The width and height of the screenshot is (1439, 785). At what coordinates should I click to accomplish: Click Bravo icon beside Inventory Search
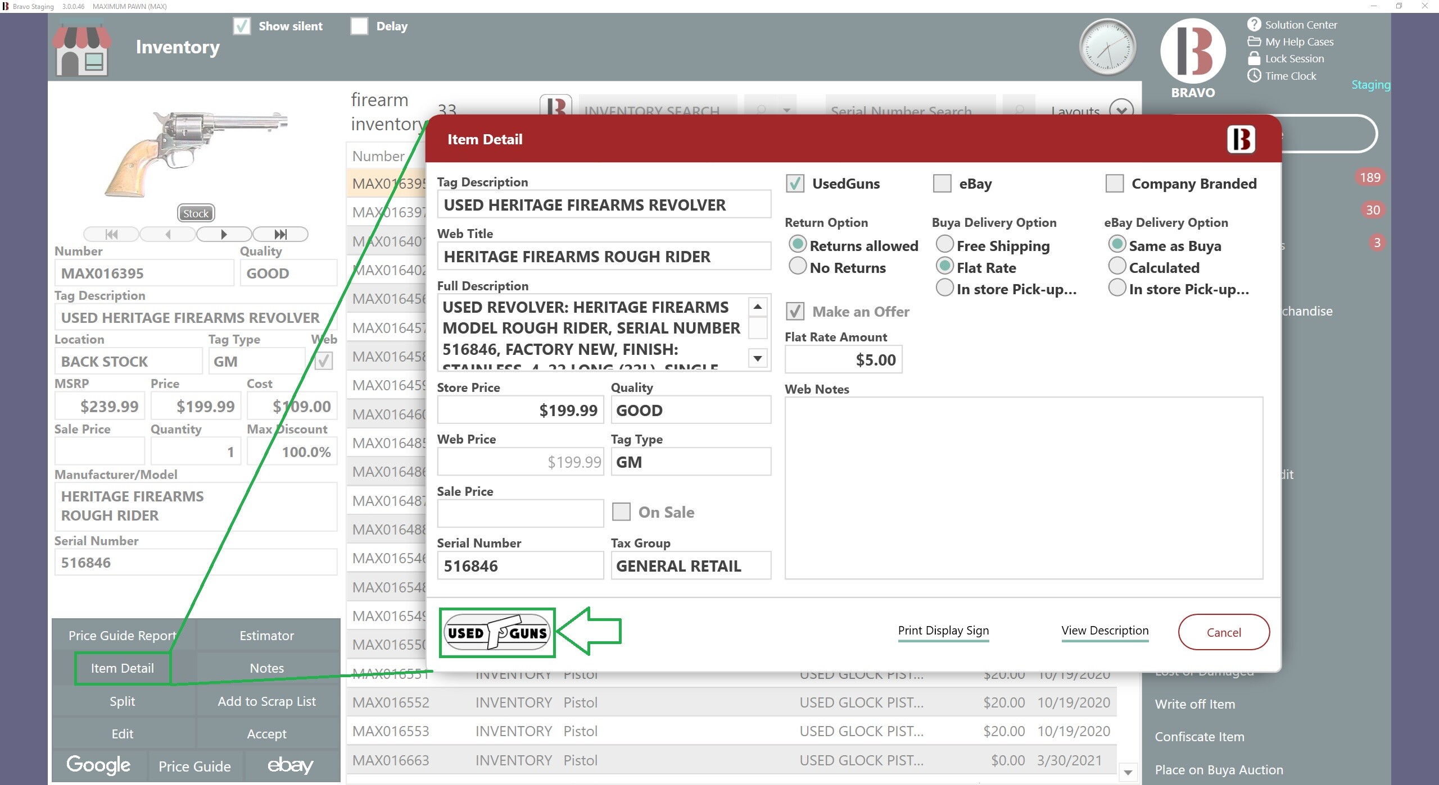click(555, 106)
